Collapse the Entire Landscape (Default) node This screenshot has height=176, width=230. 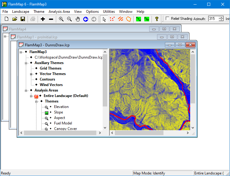(x=31, y=96)
